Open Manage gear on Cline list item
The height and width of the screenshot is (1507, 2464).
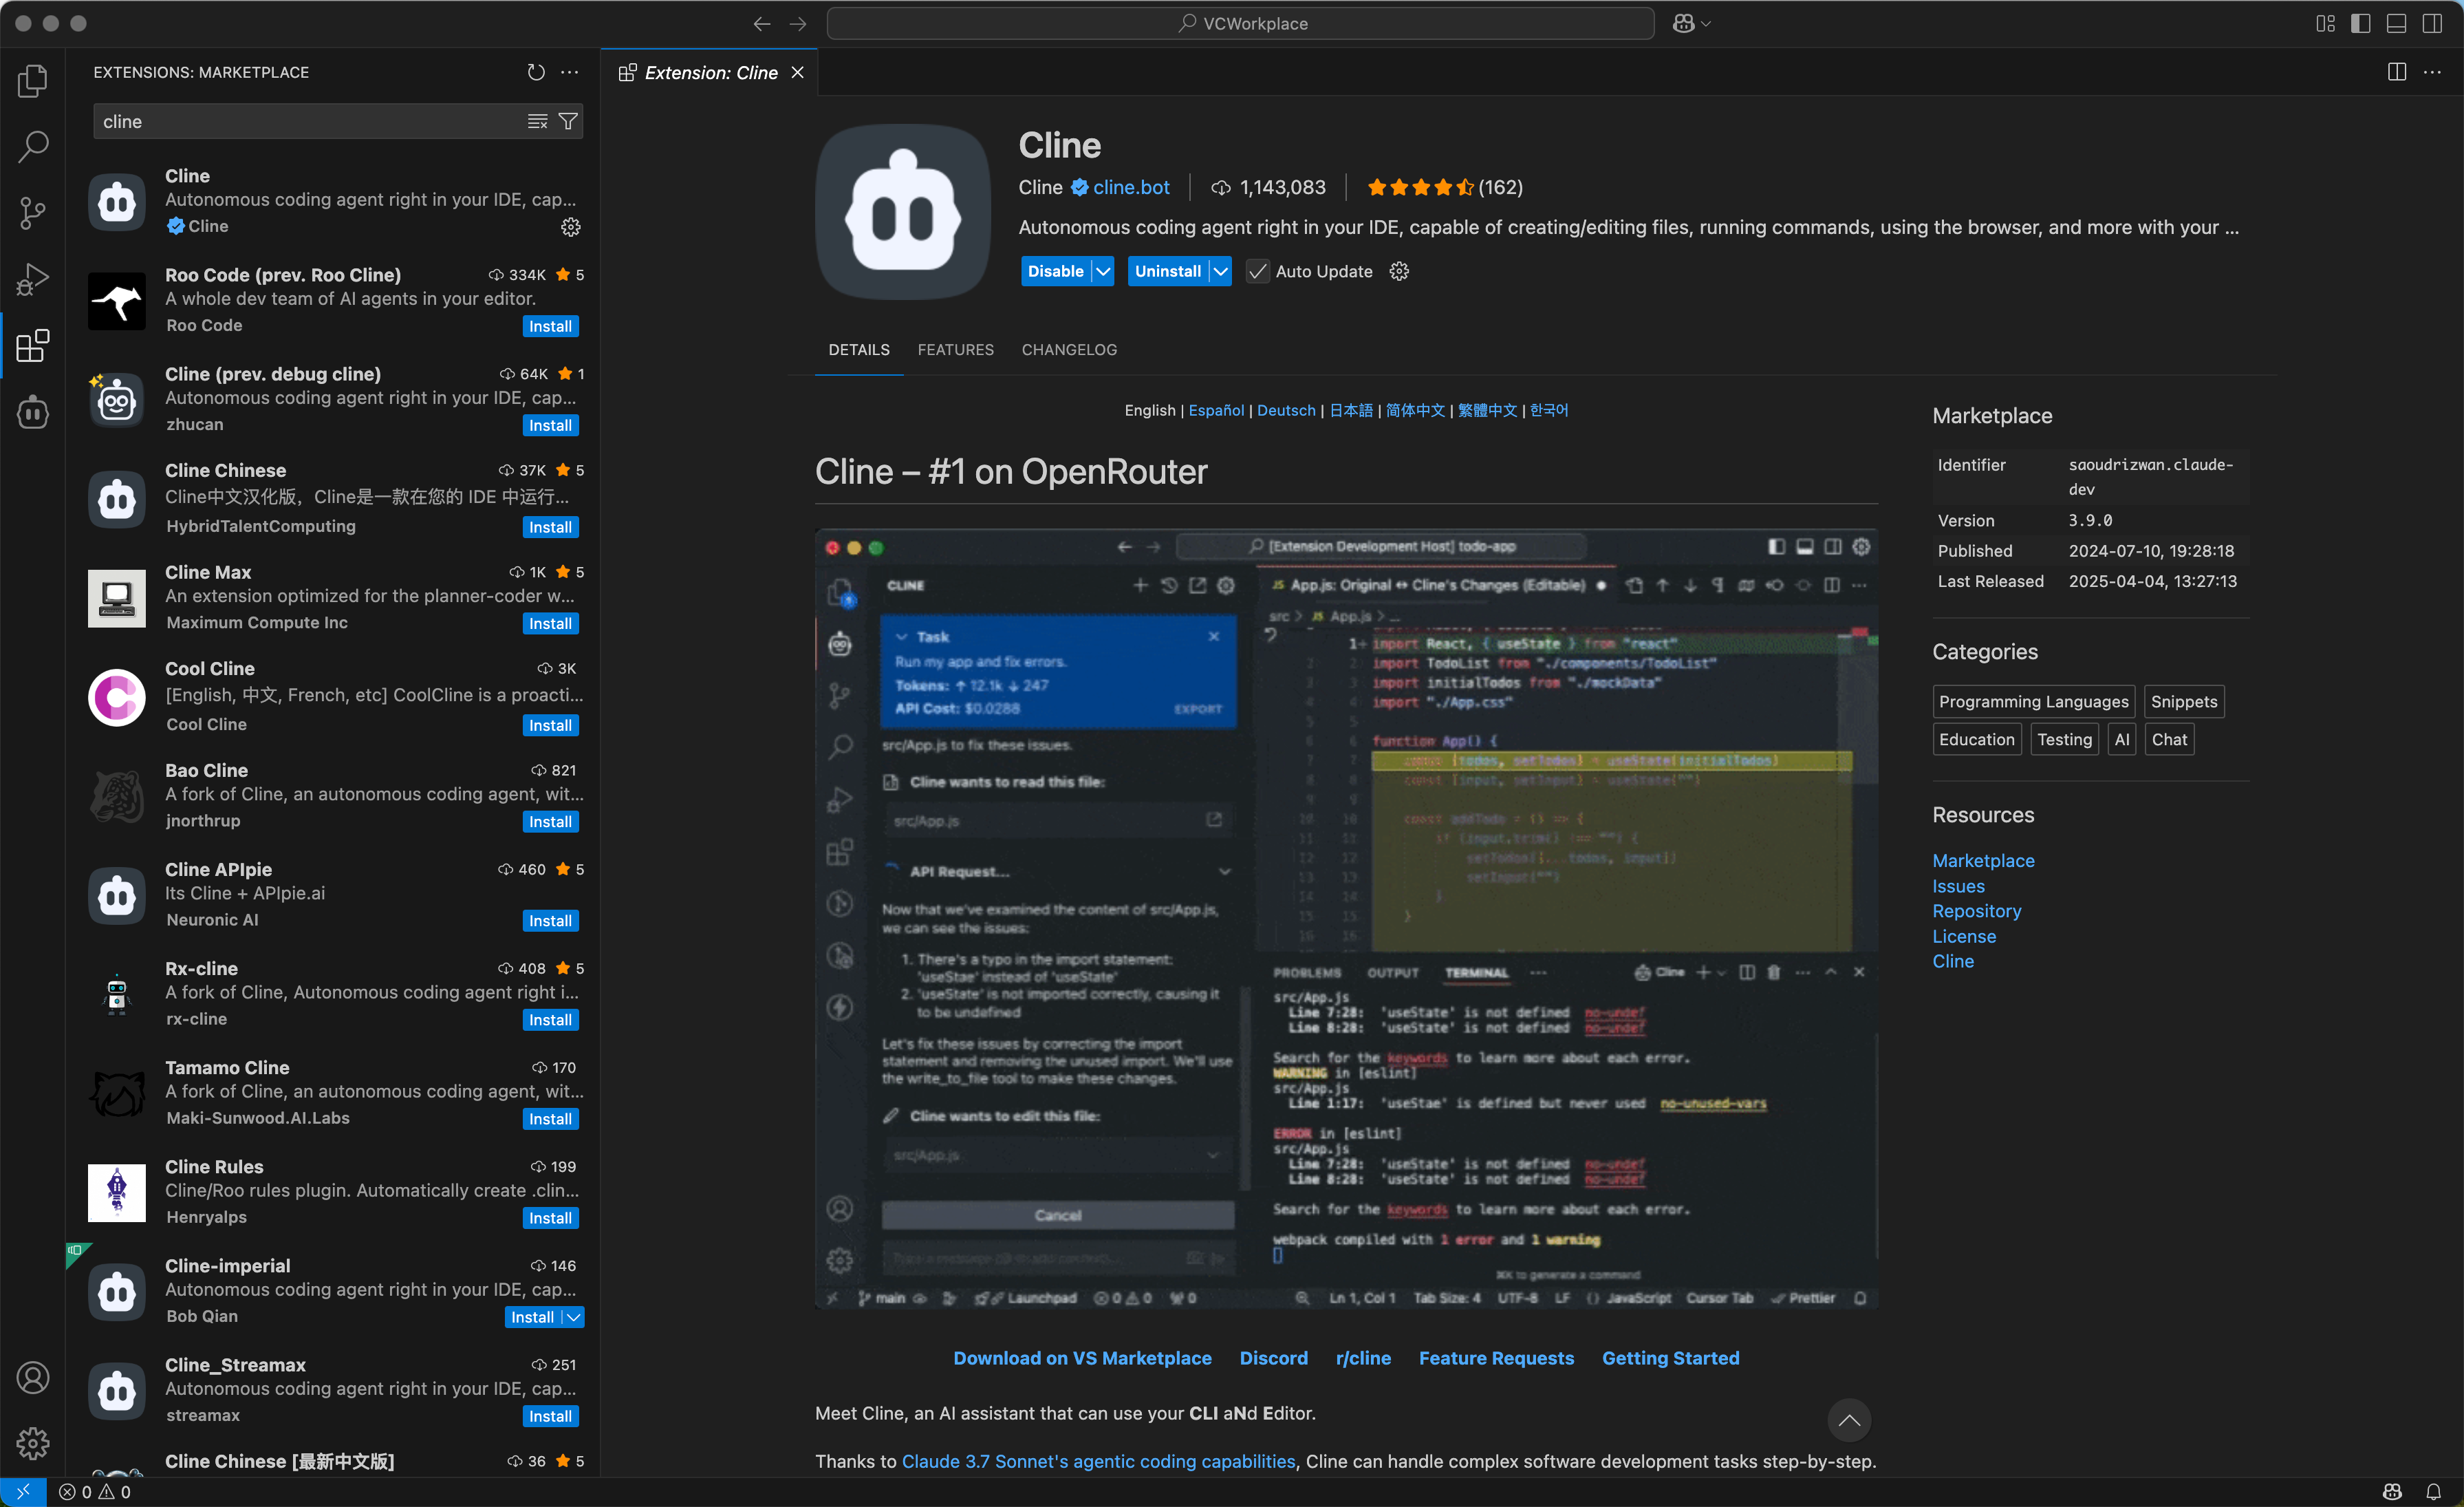point(570,227)
